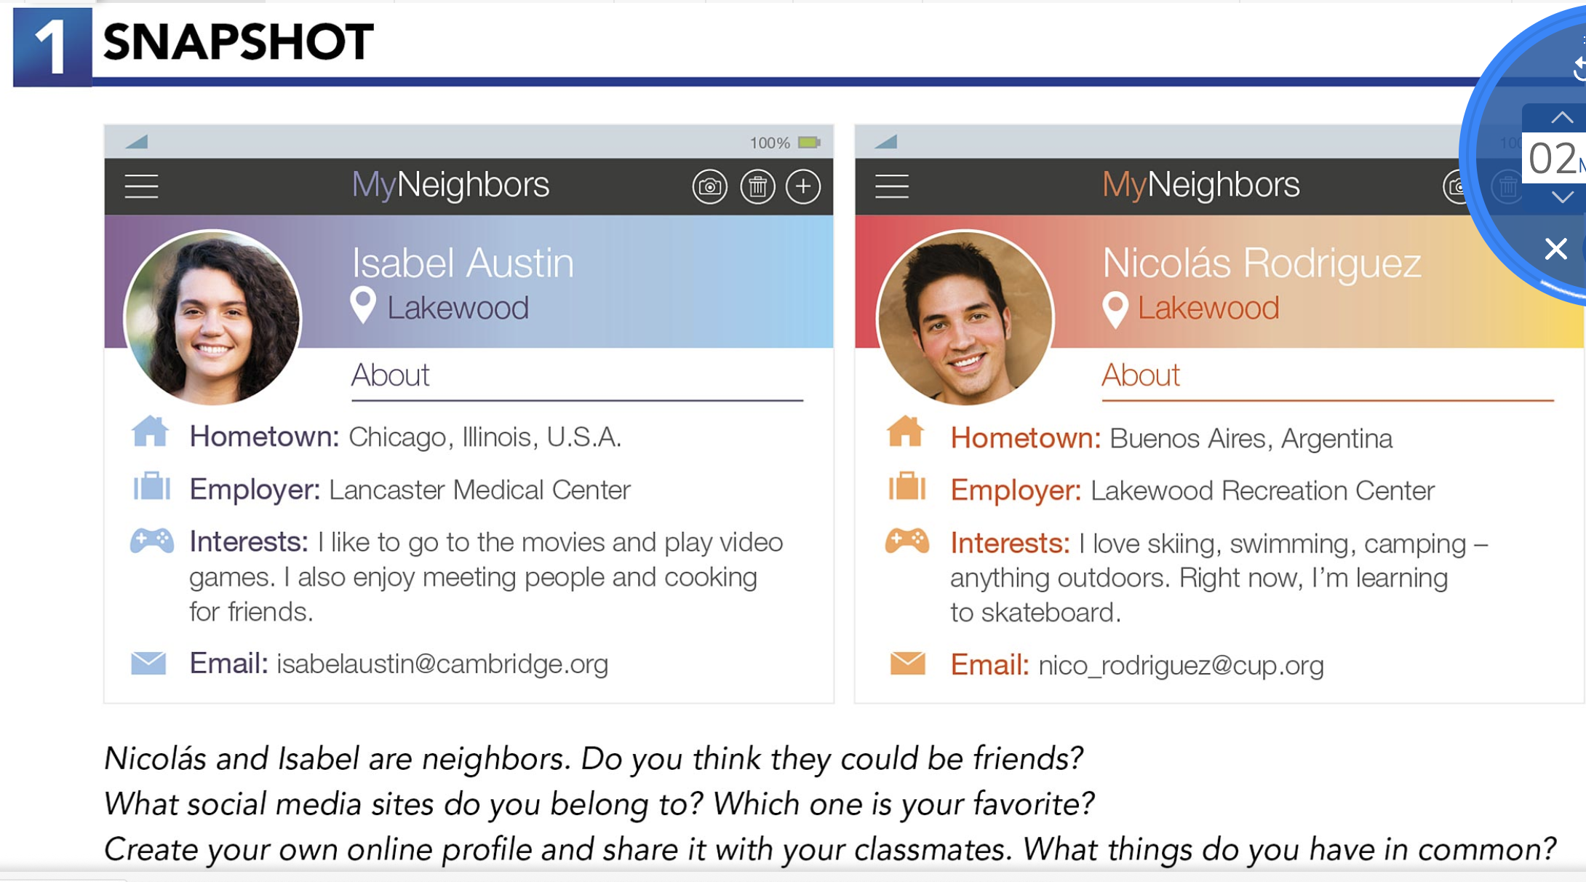
Task: Click 'I love skiing, swimming, camping' text
Action: click(1272, 544)
